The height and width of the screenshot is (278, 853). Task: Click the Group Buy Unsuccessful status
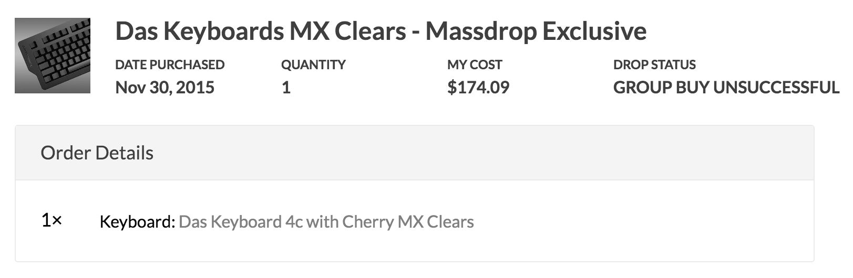pyautogui.click(x=726, y=87)
